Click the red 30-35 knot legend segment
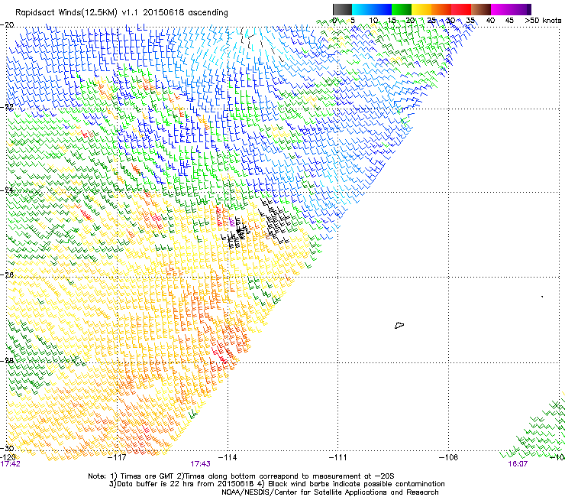565x497 pixels. pos(461,9)
